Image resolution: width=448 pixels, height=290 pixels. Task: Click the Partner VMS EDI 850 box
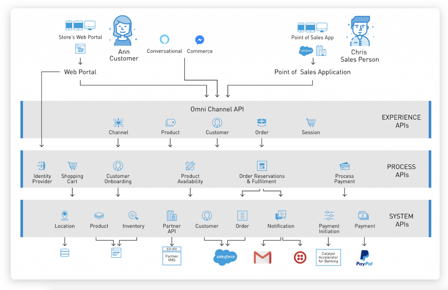click(171, 256)
